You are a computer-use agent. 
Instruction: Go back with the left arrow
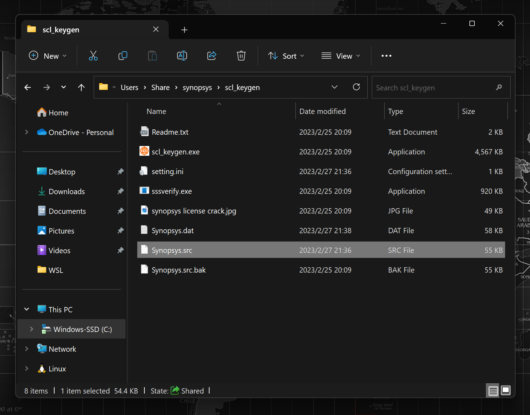[28, 87]
